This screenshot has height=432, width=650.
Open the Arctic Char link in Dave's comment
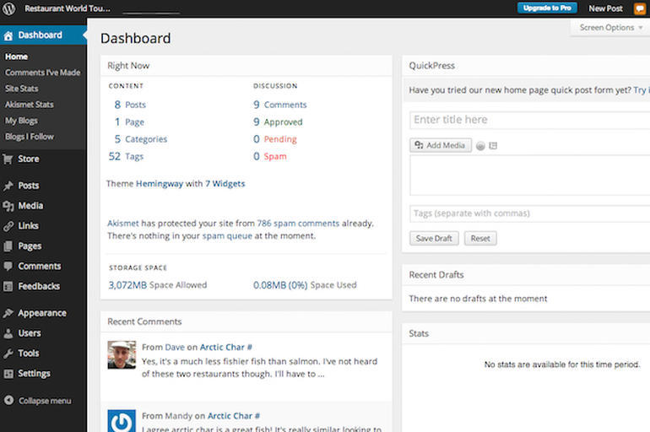[x=226, y=347]
